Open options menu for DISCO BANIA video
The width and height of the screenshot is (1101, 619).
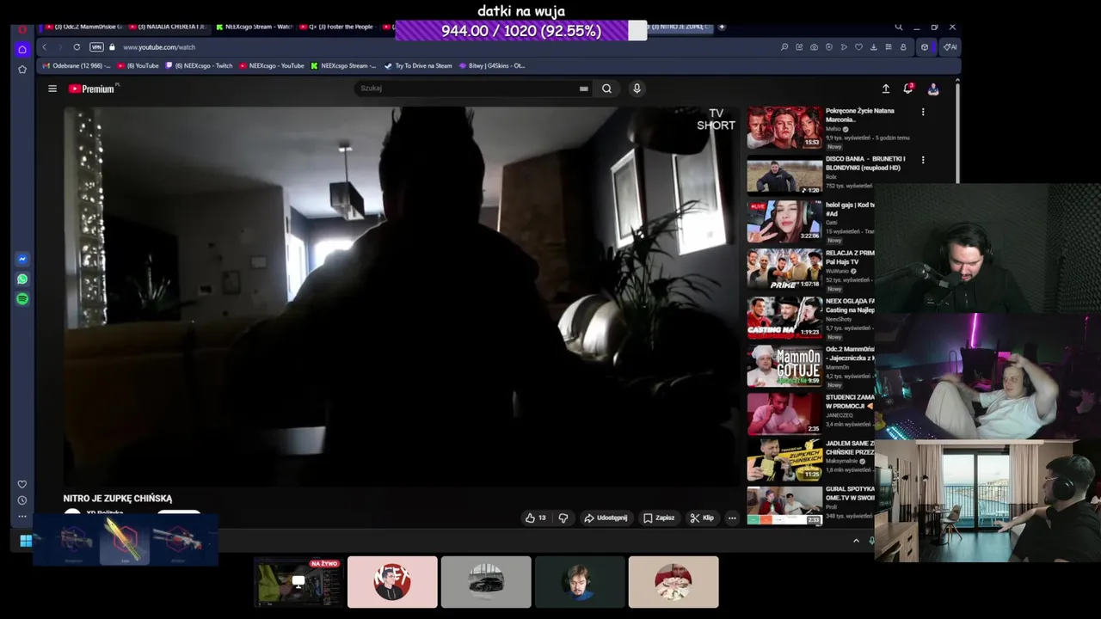[x=923, y=160]
